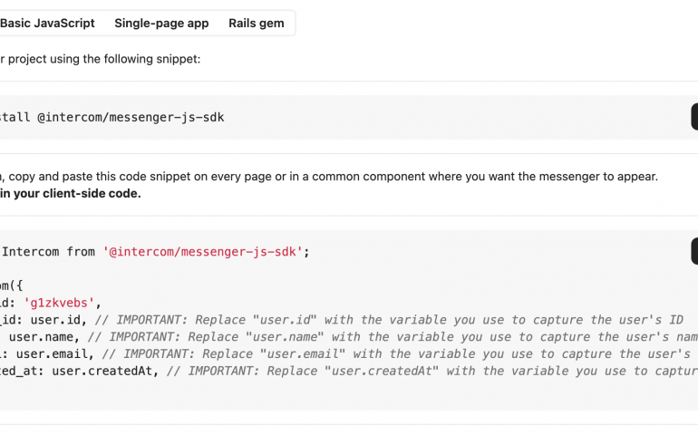Copy the import snippet via dark button
Screen dimensions: 698x435
pos(694,251)
